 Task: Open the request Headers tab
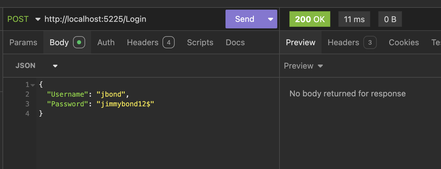coord(143,42)
